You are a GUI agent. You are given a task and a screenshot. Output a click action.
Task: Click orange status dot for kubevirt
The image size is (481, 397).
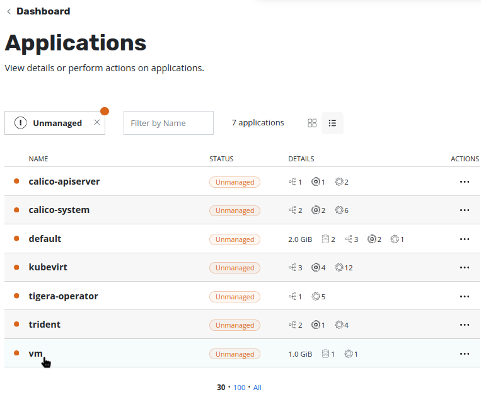16,267
